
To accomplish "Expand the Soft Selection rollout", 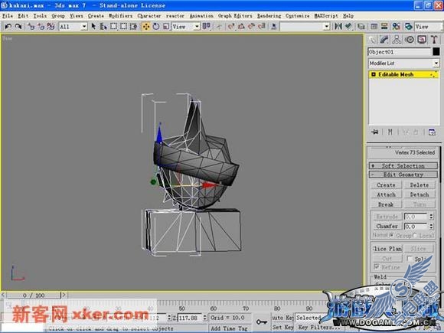I will (x=403, y=166).
